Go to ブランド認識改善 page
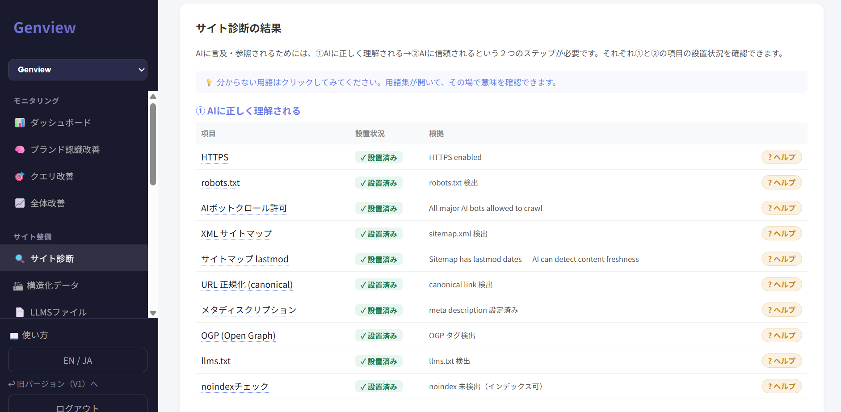Viewport: 841px width, 412px height. [x=74, y=150]
